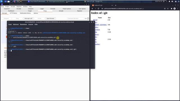
Task: Switch to the Extender tab
Action: coord(53,9)
